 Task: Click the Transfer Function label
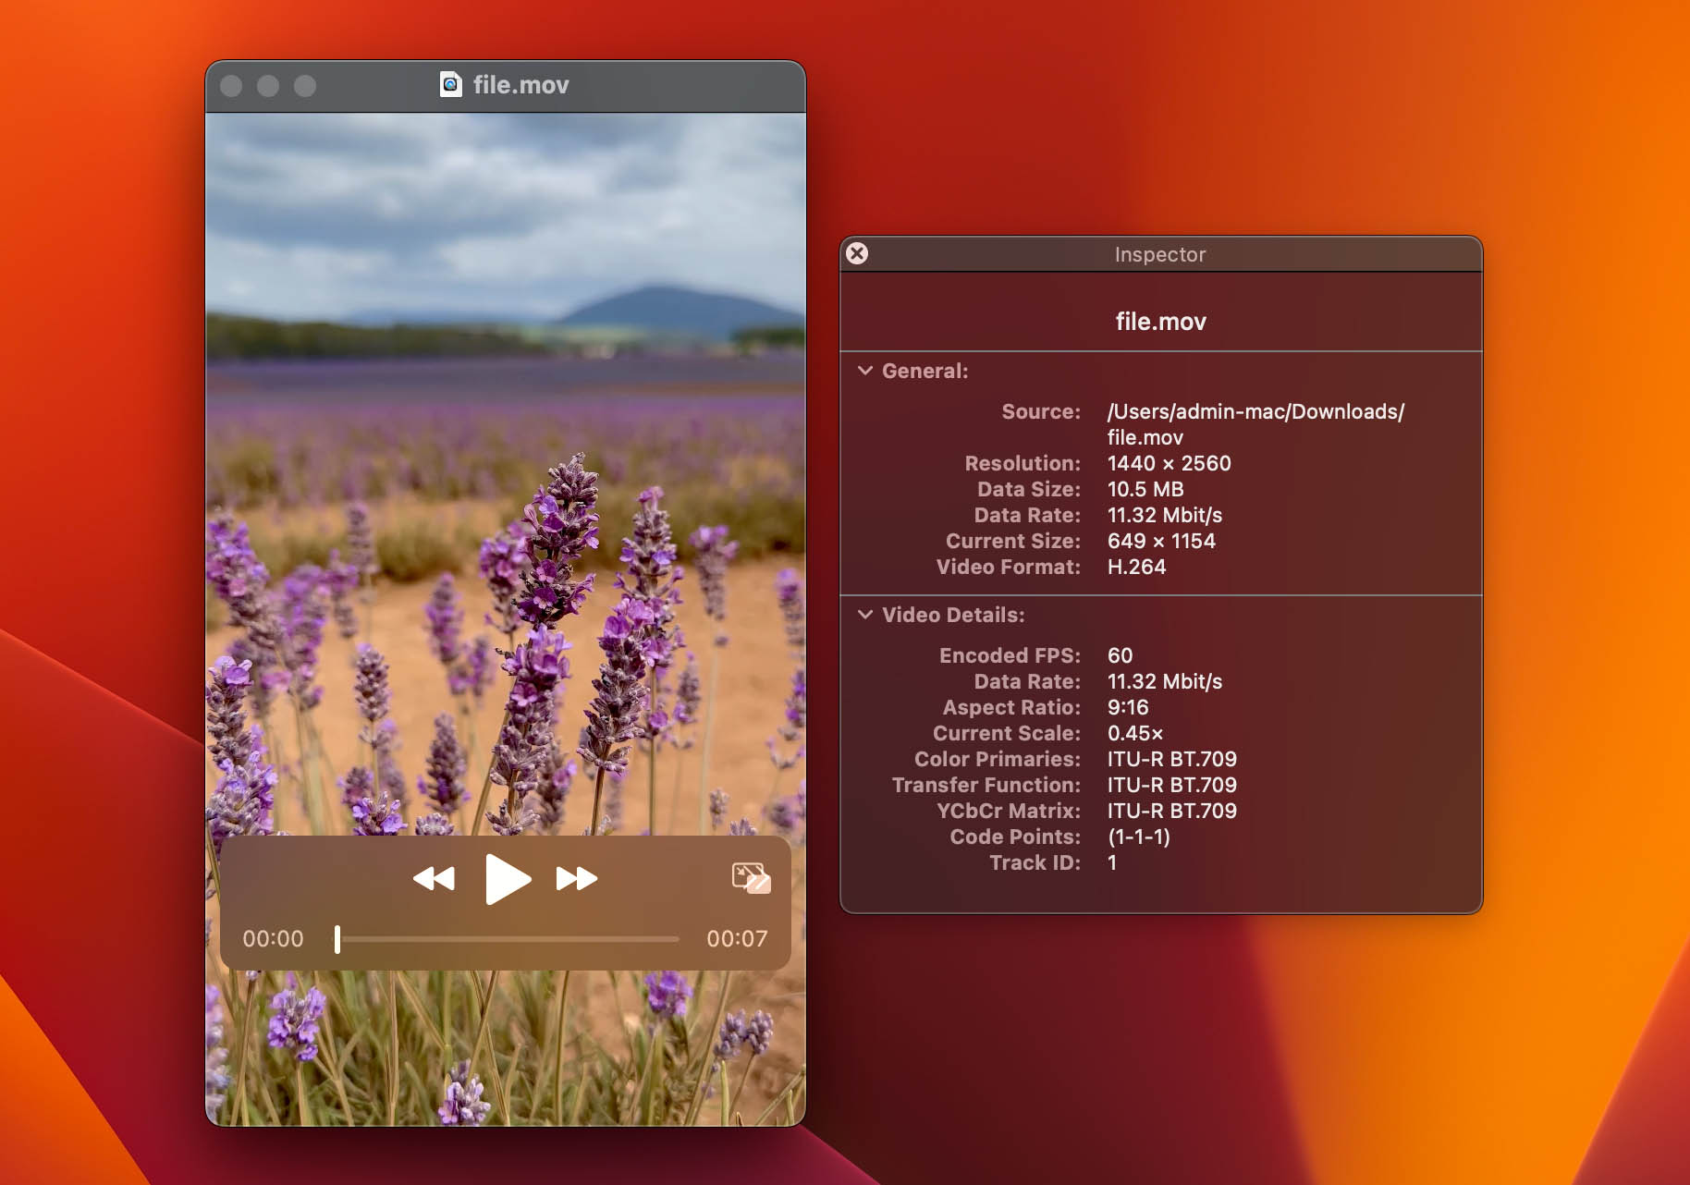tap(986, 785)
